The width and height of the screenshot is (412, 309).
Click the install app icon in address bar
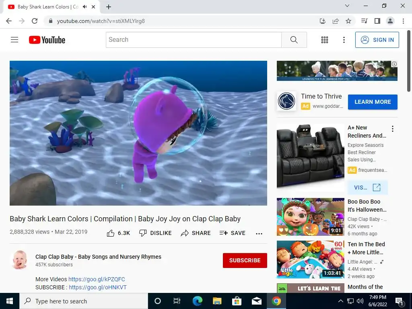click(x=323, y=21)
